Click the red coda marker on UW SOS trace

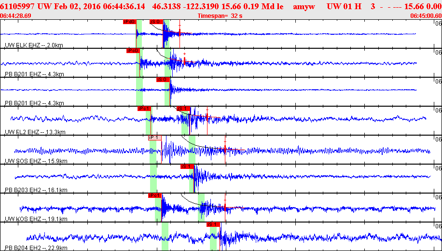coord(225,149)
